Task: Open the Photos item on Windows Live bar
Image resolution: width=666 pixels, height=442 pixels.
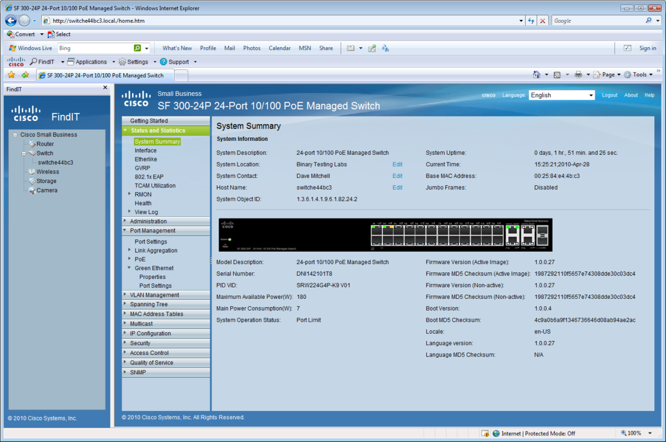Action: [251, 48]
